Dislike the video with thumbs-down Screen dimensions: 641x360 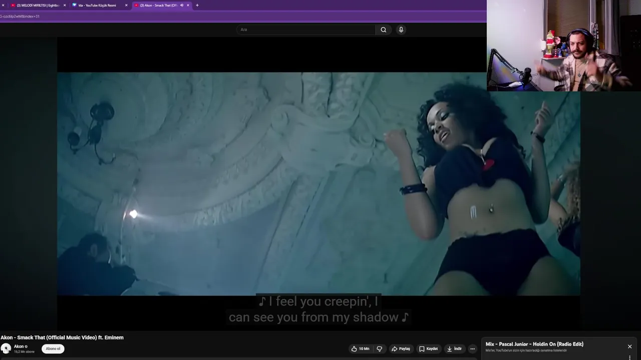click(380, 349)
